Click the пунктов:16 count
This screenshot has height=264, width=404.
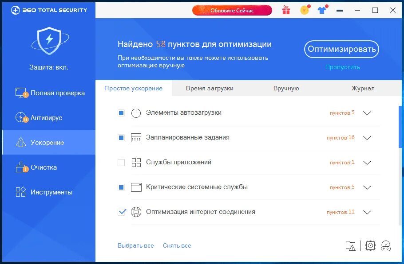[341, 137]
